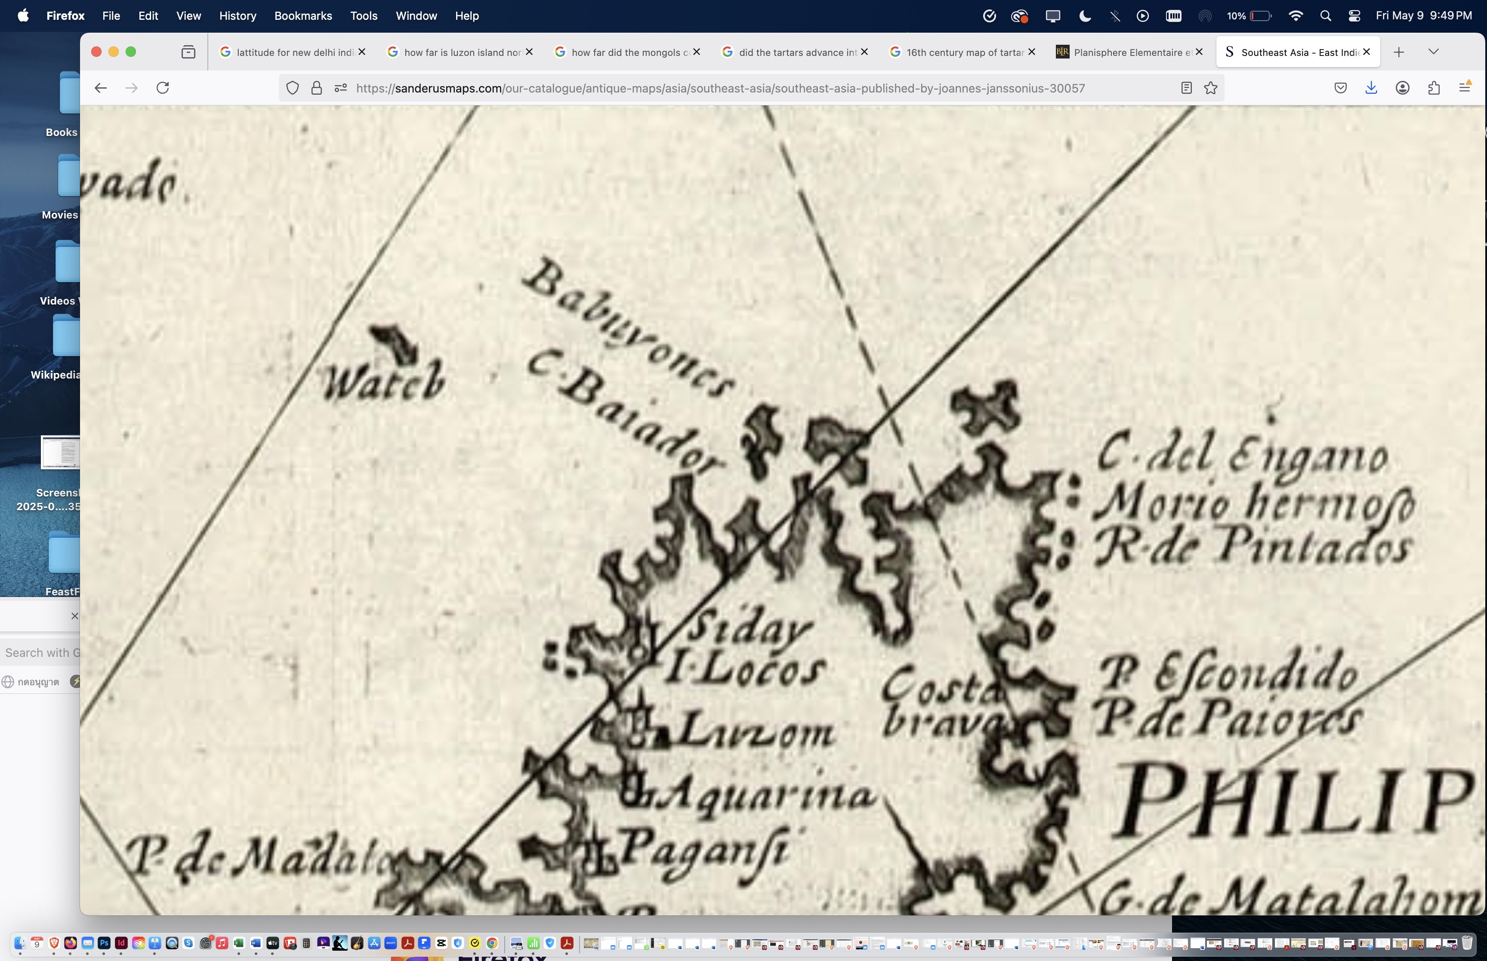Bookmark this page with the star

1211,88
